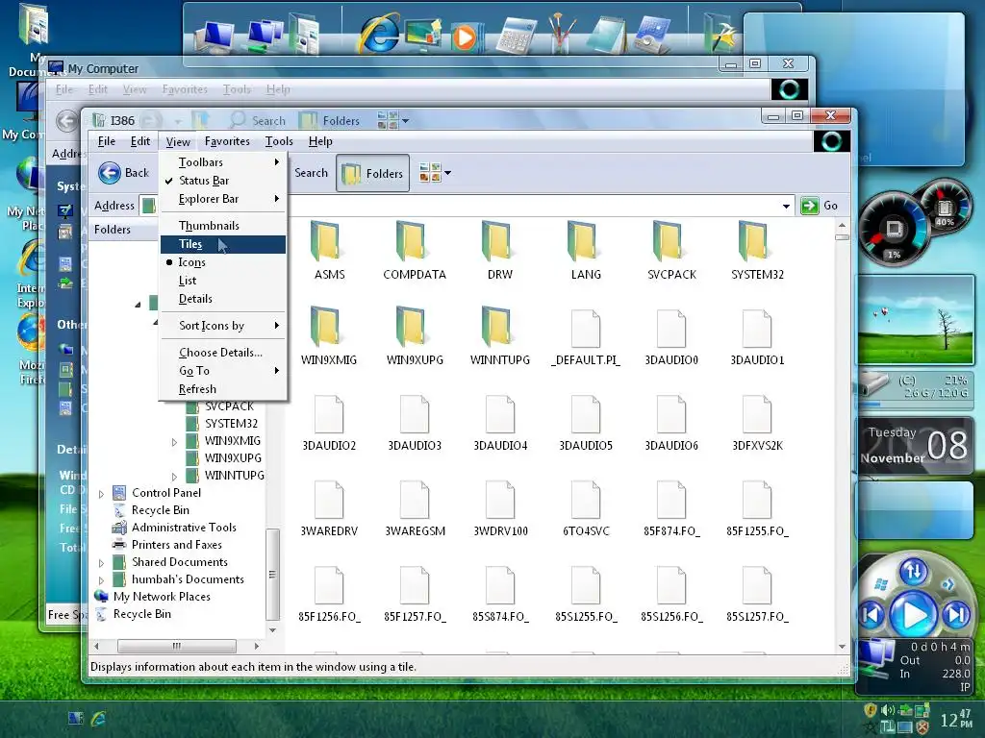The width and height of the screenshot is (985, 738).
Task: Choose Thumbnails from the View menu
Action: (x=223, y=225)
